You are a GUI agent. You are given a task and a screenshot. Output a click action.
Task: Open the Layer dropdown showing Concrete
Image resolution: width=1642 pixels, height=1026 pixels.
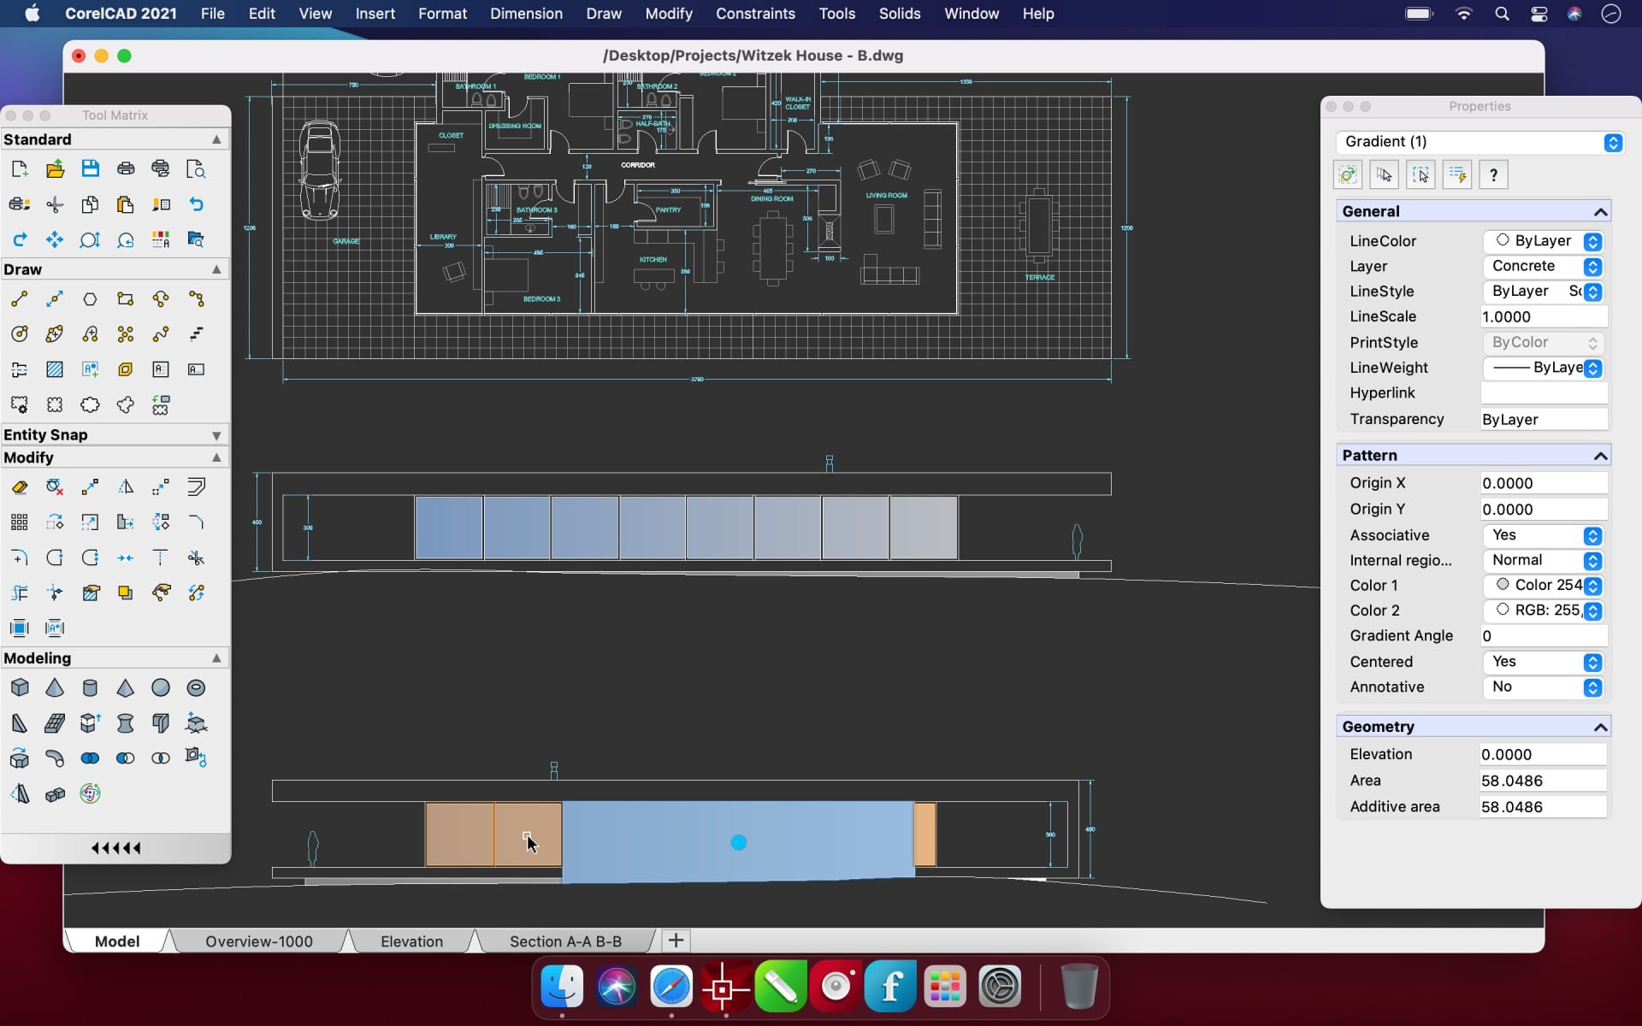click(x=1544, y=266)
